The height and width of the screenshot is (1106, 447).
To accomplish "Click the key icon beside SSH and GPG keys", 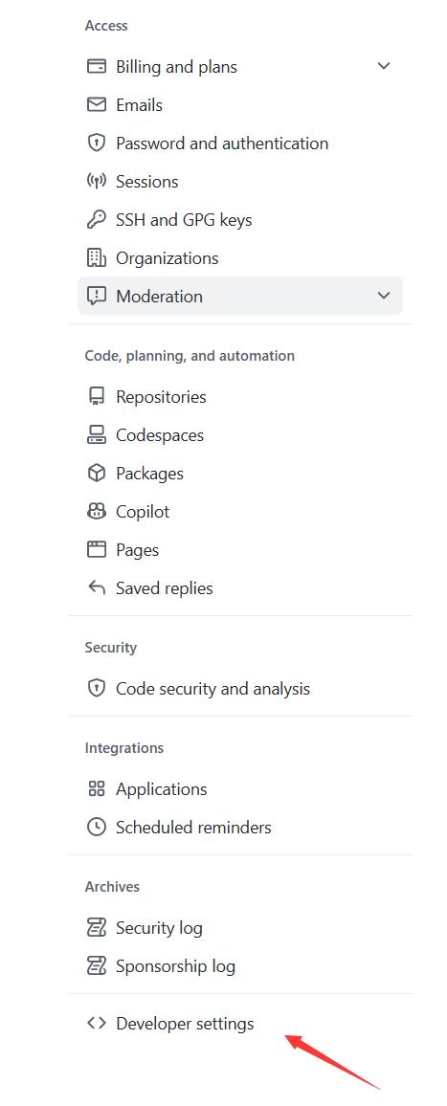I will (x=96, y=219).
